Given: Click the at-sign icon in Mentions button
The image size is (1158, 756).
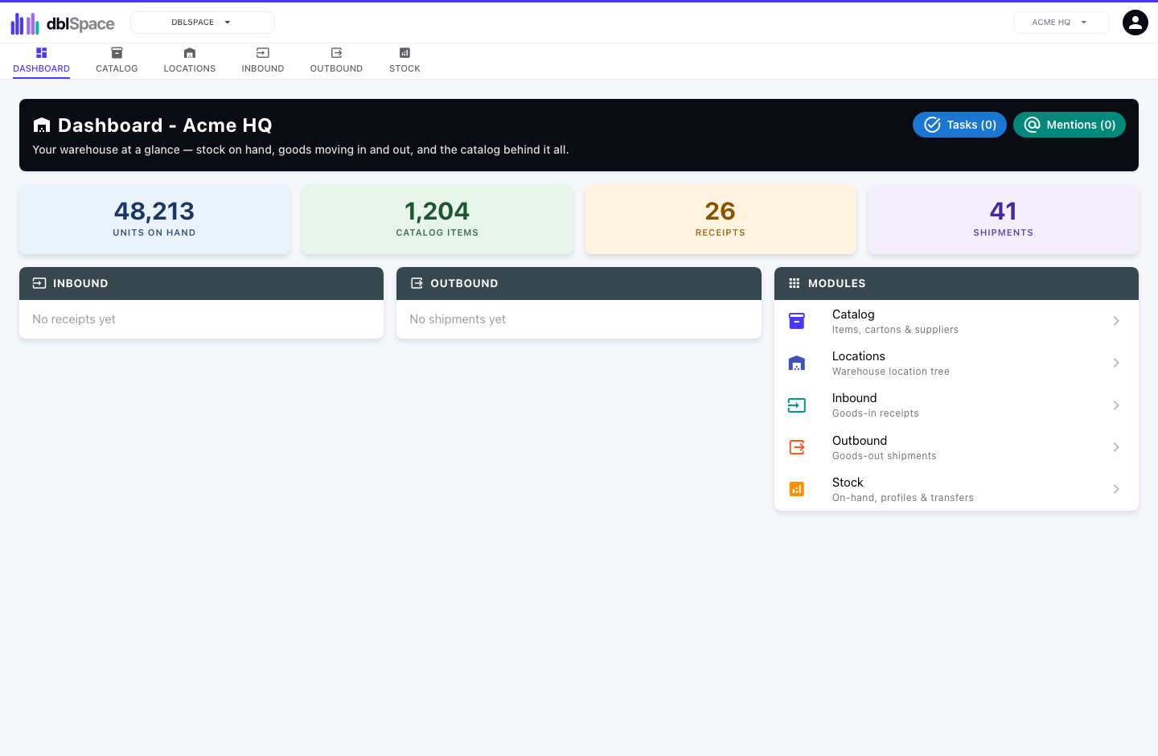Looking at the screenshot, I should click(x=1033, y=125).
